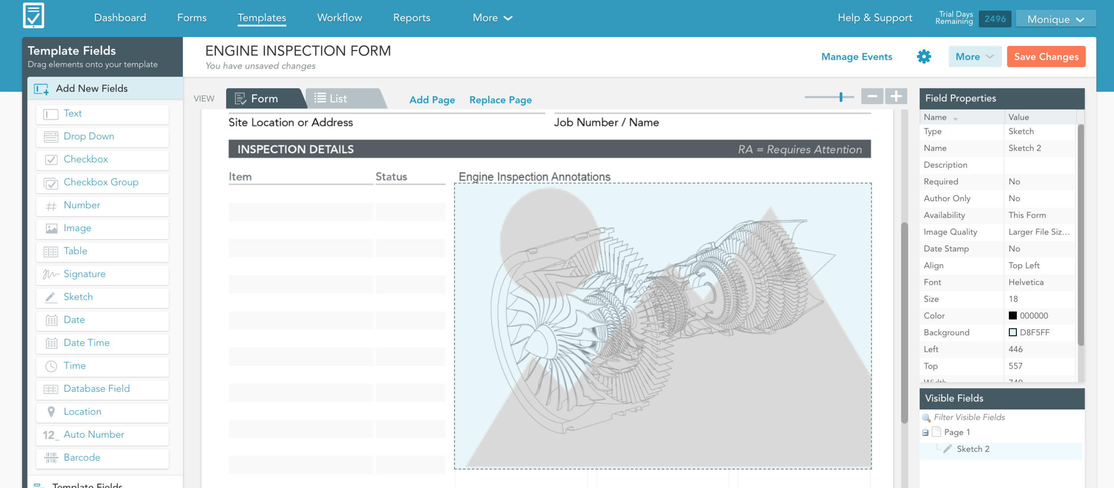The image size is (1114, 488).
Task: Click the Align value Top Left
Action: pos(1040,266)
